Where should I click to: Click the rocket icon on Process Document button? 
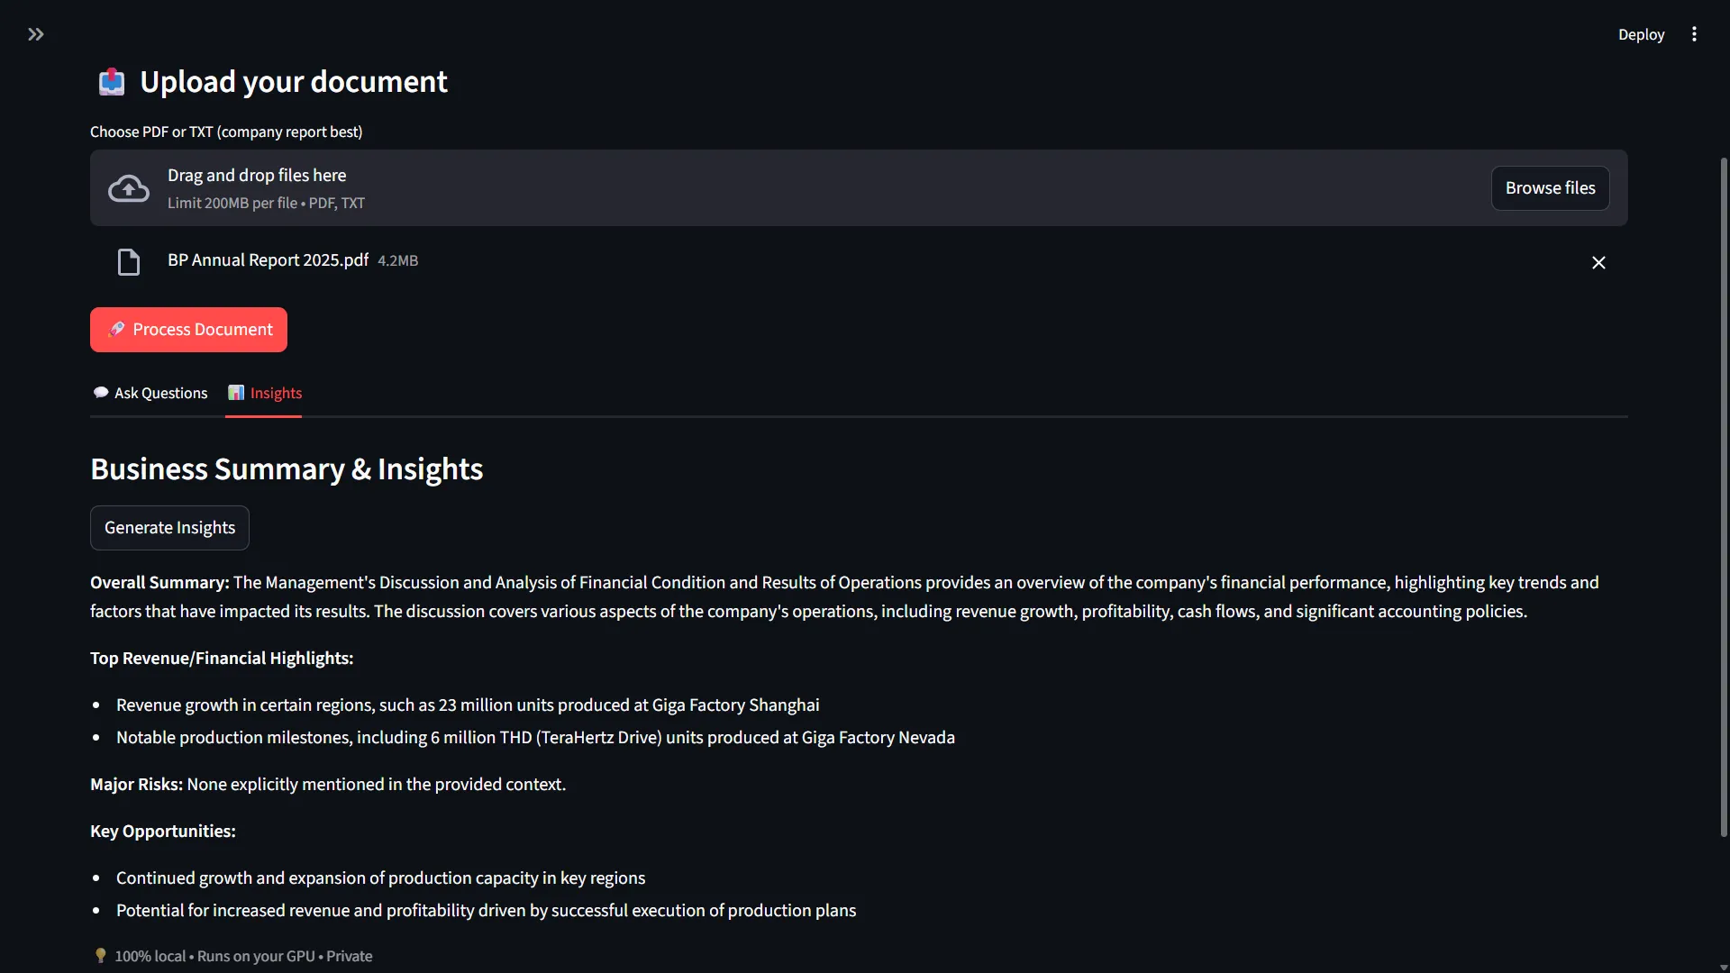point(117,330)
